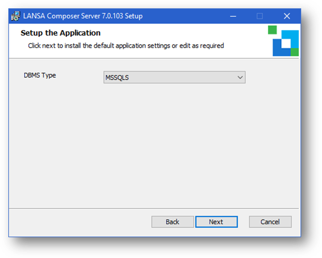
Task: Minimize the Setup window
Action: tap(232, 16)
